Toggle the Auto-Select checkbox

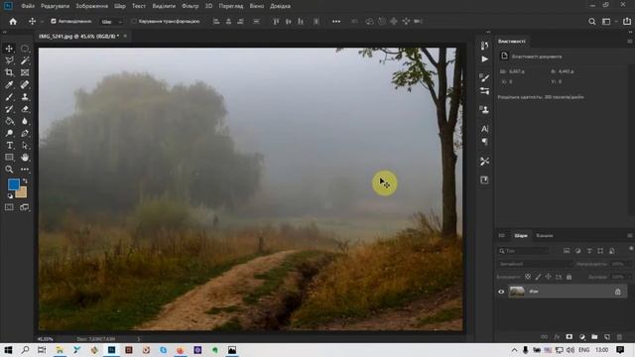coord(53,21)
